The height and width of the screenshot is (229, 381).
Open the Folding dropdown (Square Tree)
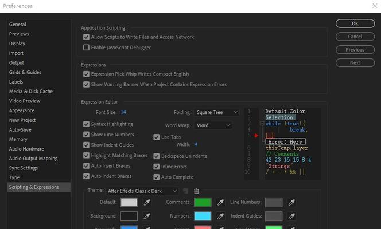click(216, 112)
